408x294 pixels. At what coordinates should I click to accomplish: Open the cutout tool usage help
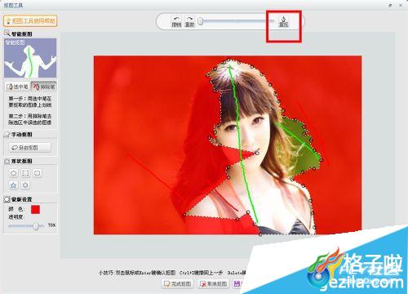pos(30,20)
